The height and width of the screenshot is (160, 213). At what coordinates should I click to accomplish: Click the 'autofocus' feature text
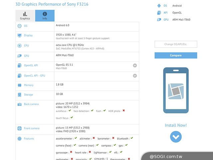61,111
